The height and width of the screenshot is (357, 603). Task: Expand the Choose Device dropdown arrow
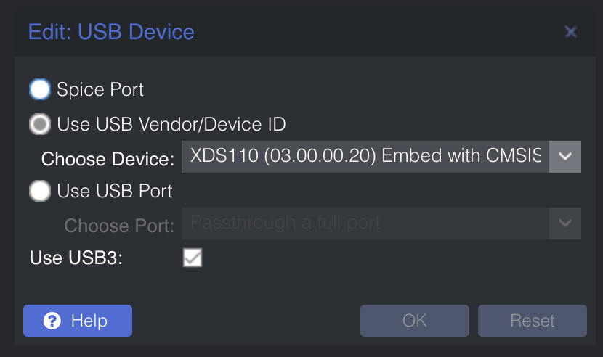pos(565,157)
